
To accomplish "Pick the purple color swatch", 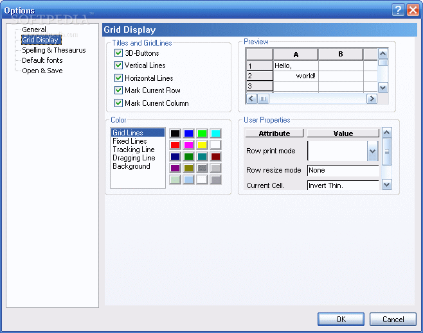I will 175,168.
